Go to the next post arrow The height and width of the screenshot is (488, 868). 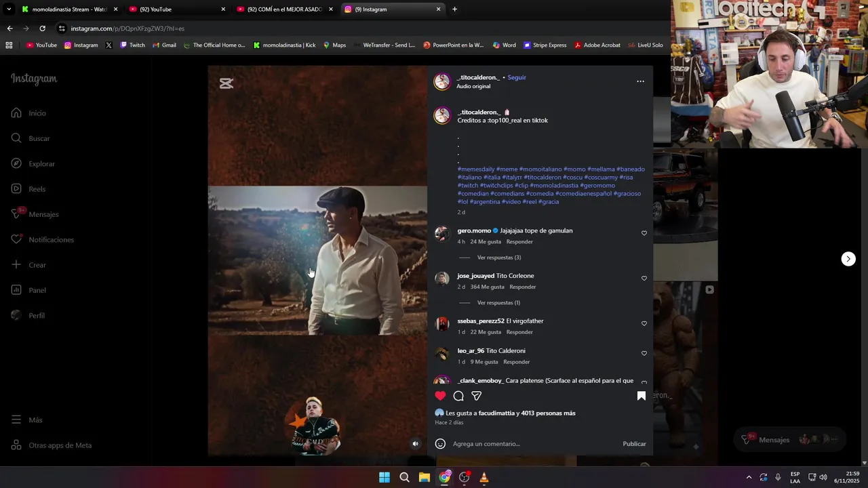click(x=848, y=259)
